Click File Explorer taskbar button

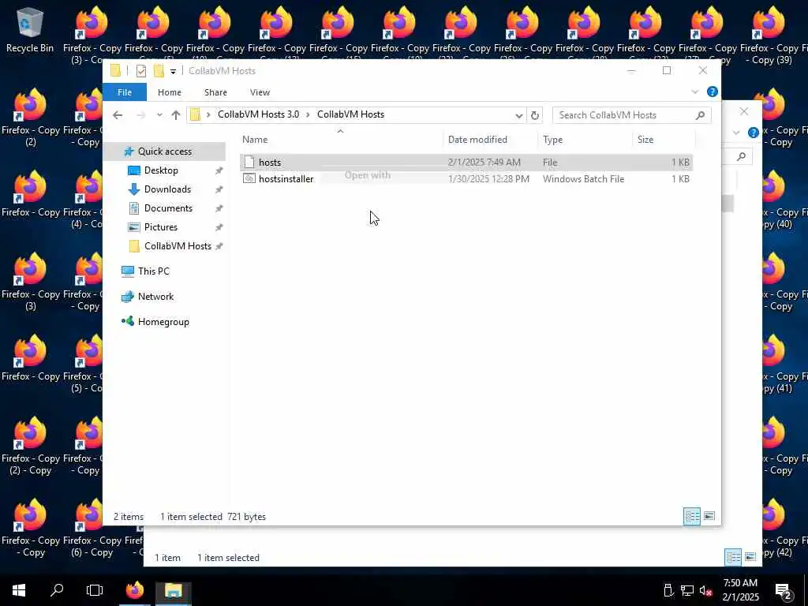[174, 590]
